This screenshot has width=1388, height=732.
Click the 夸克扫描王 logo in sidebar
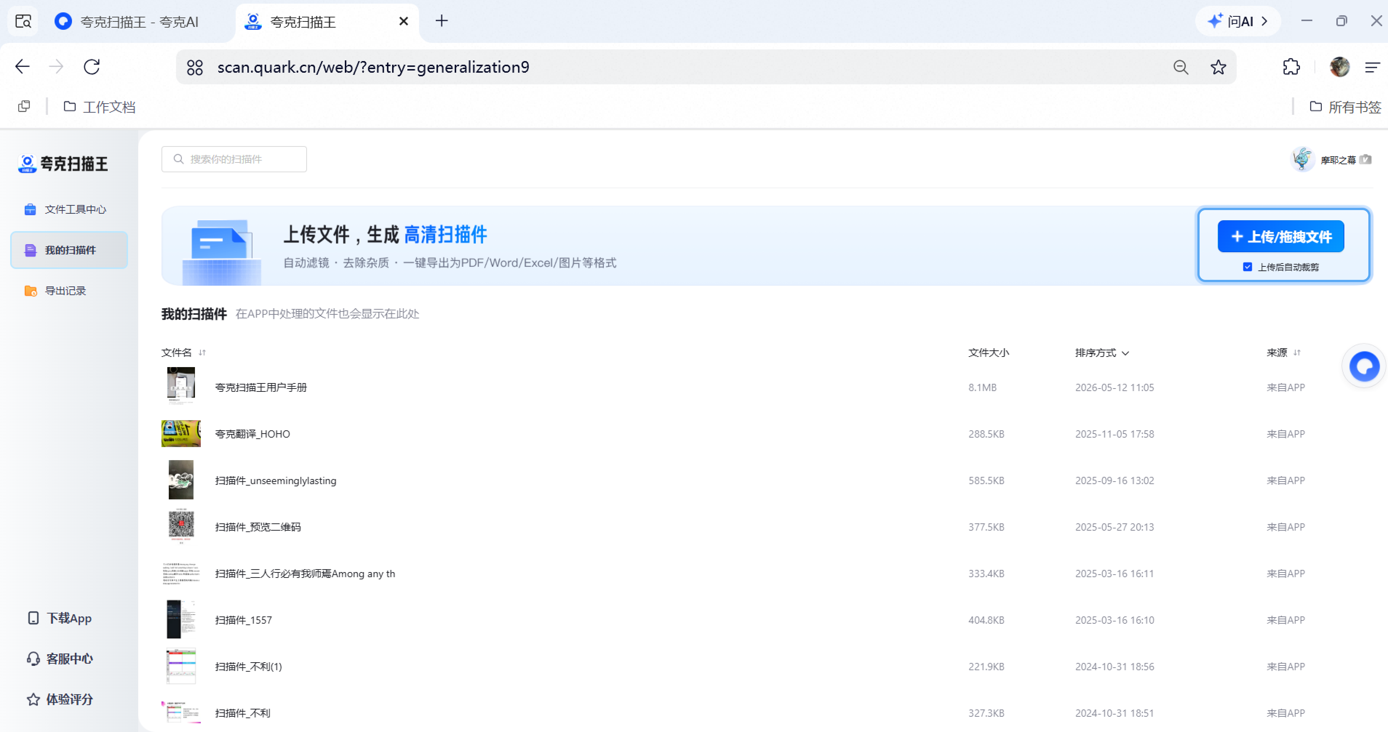click(63, 164)
